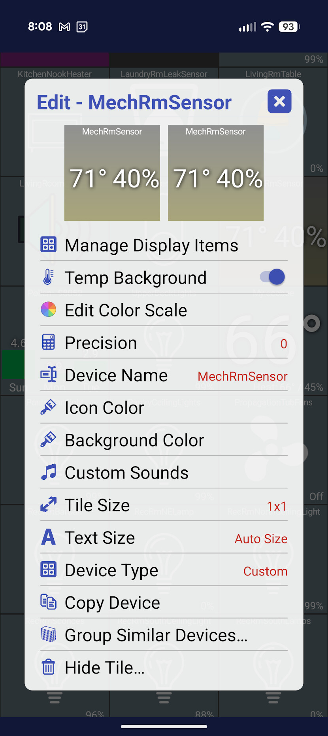Tap the resize arrows Tile Size icon
The width and height of the screenshot is (328, 736).
49,504
